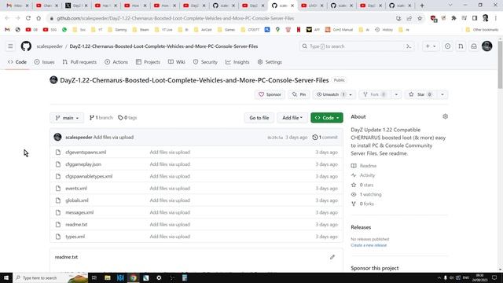Viewport: 503px width, 283px height.
Task: Open Chrome tab search chevron
Action: pos(450,6)
